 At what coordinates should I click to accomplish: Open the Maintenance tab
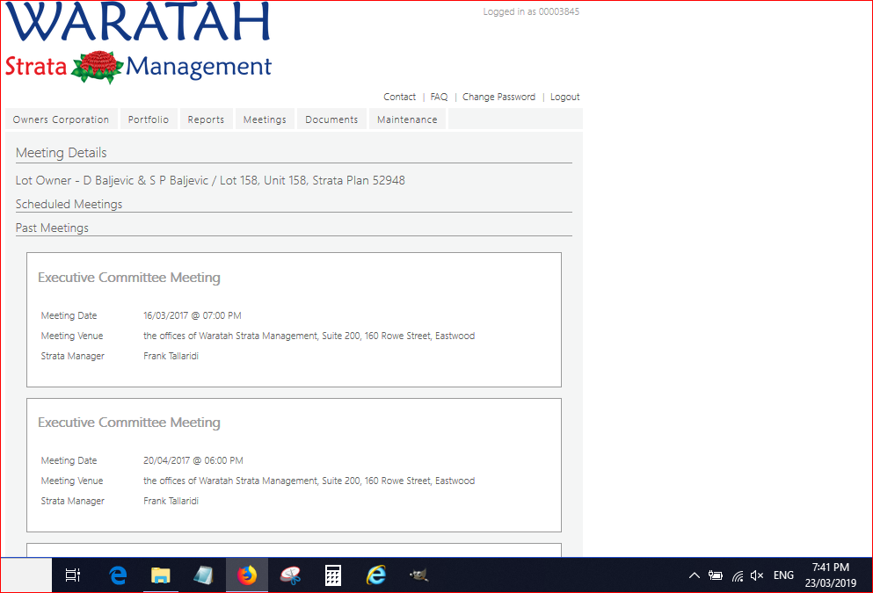407,119
